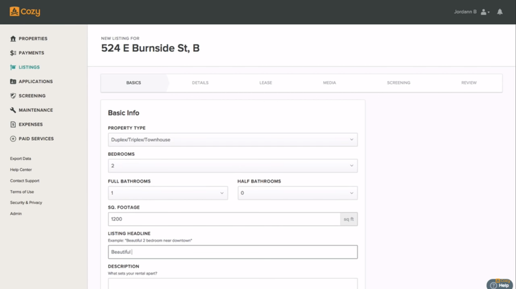The width and height of the screenshot is (516, 289).
Task: Expand the Bedrooms dropdown
Action: 233,165
